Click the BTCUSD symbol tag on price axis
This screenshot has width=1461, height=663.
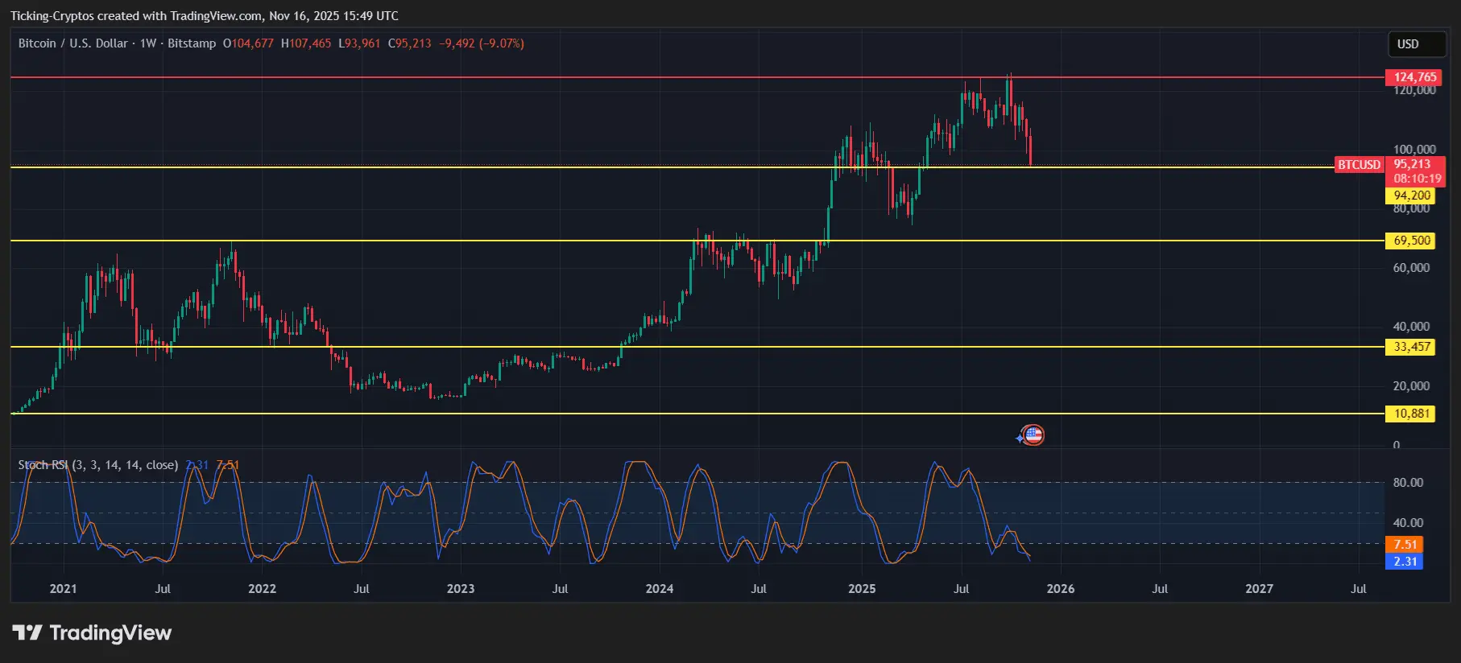point(1359,165)
